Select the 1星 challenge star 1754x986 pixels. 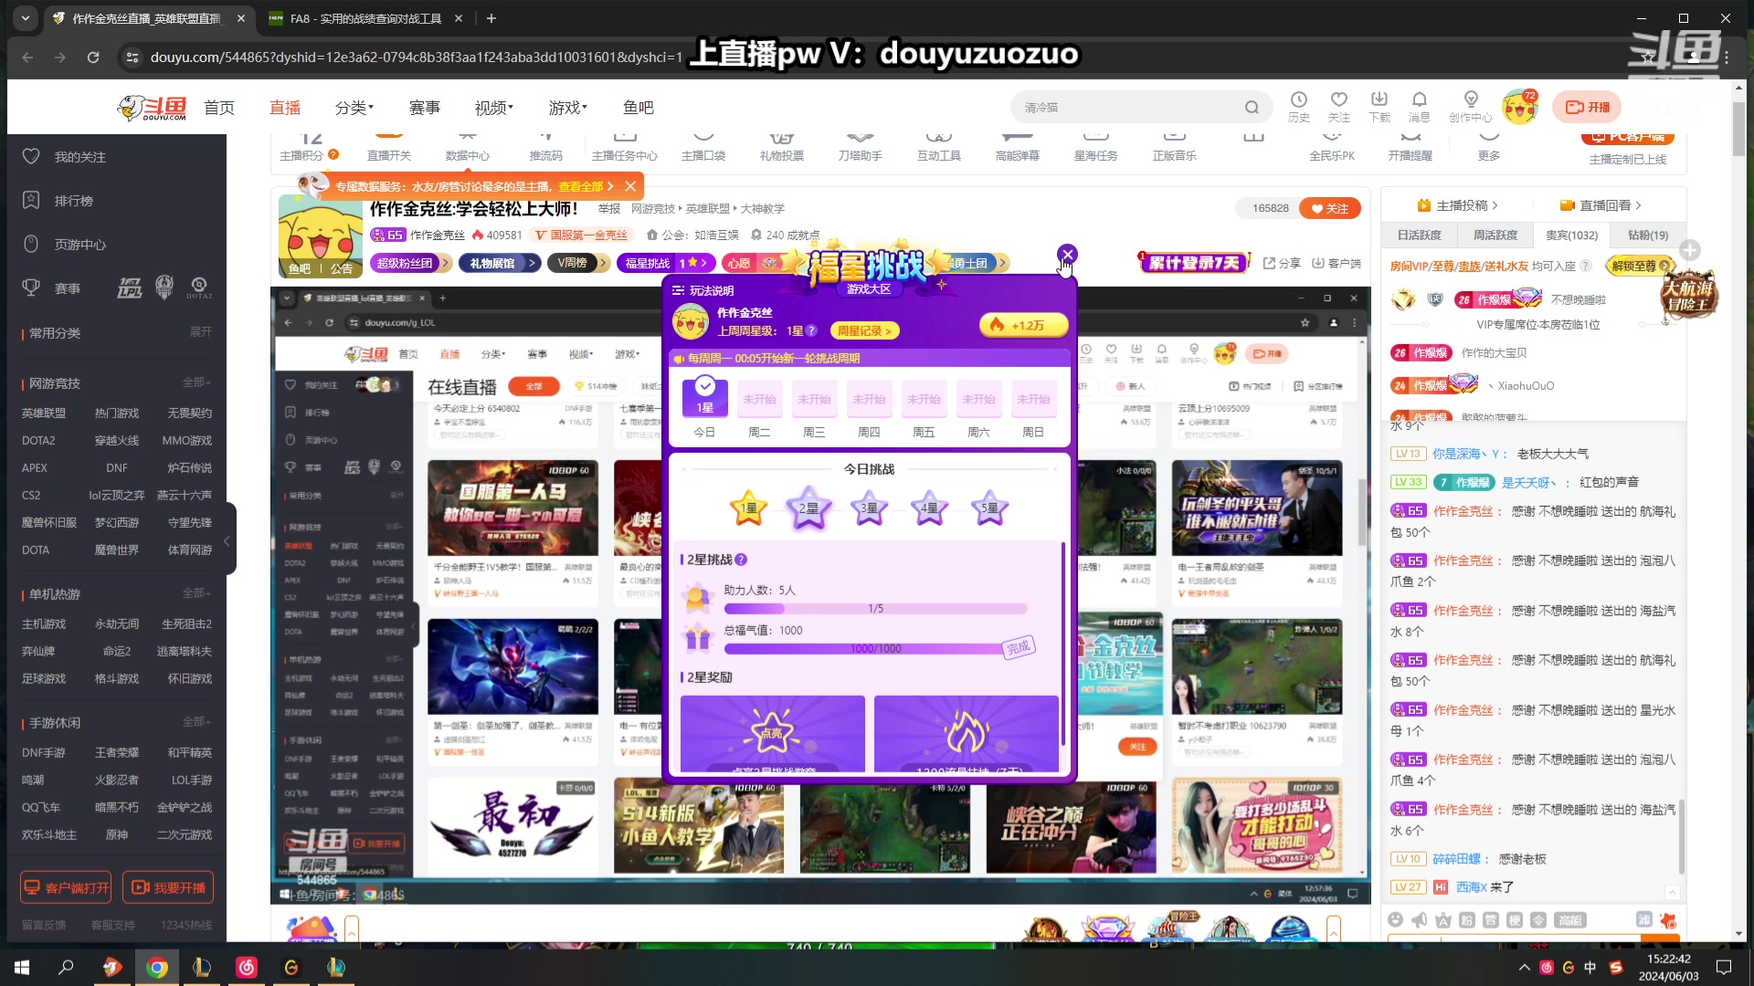pos(748,509)
